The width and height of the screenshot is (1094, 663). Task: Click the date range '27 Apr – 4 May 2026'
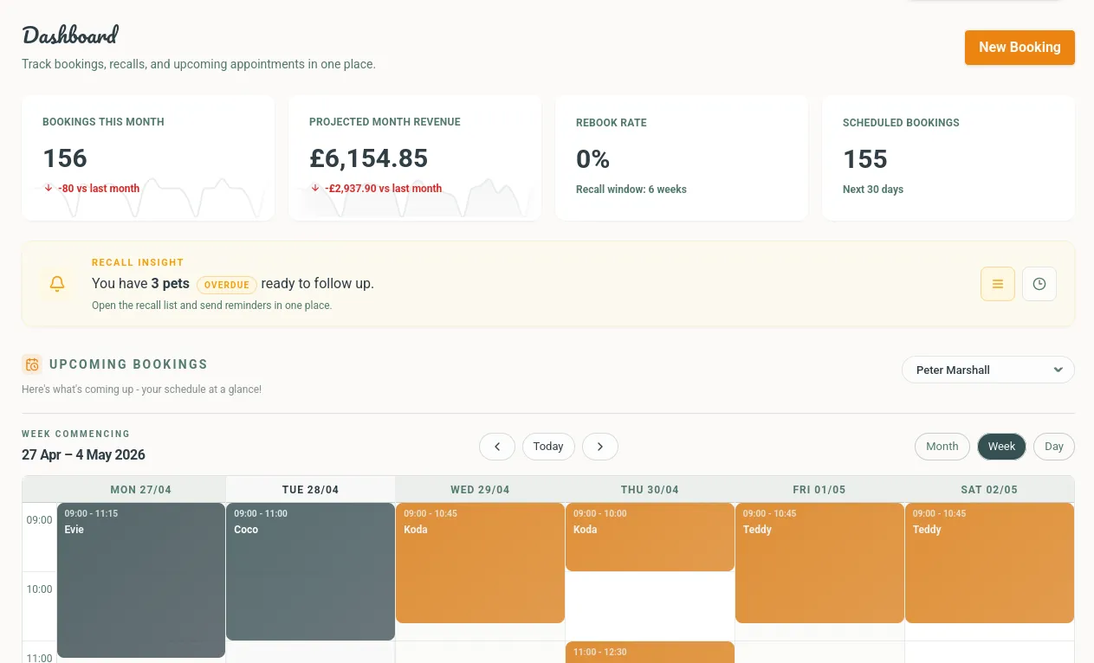[x=83, y=455]
